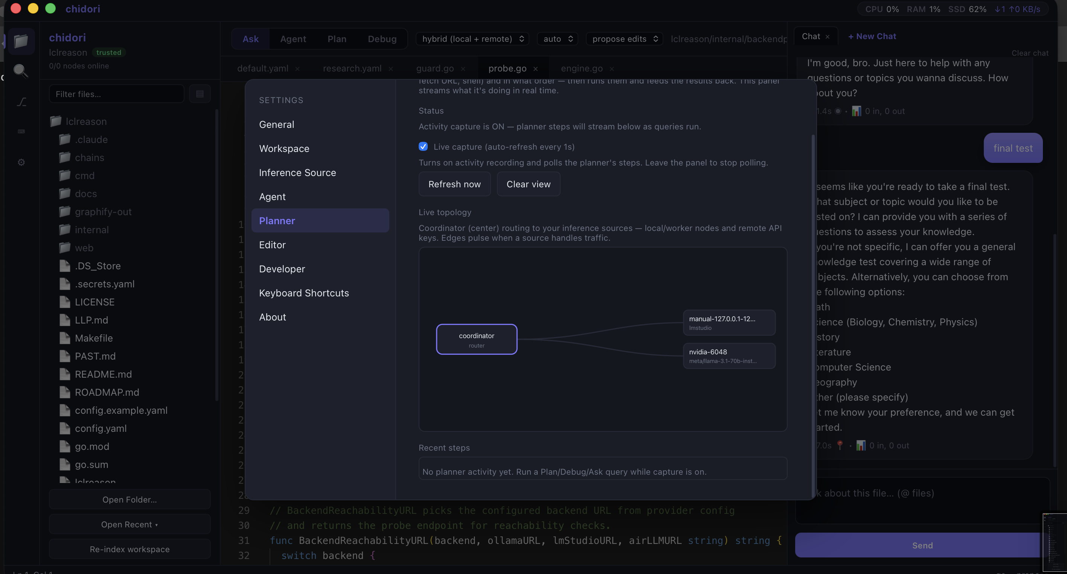Expand the internal folder

click(x=84, y=230)
